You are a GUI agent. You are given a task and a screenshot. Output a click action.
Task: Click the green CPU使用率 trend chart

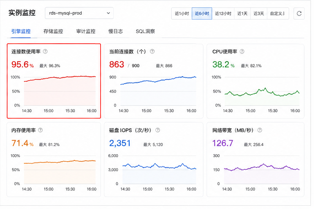click(262, 92)
